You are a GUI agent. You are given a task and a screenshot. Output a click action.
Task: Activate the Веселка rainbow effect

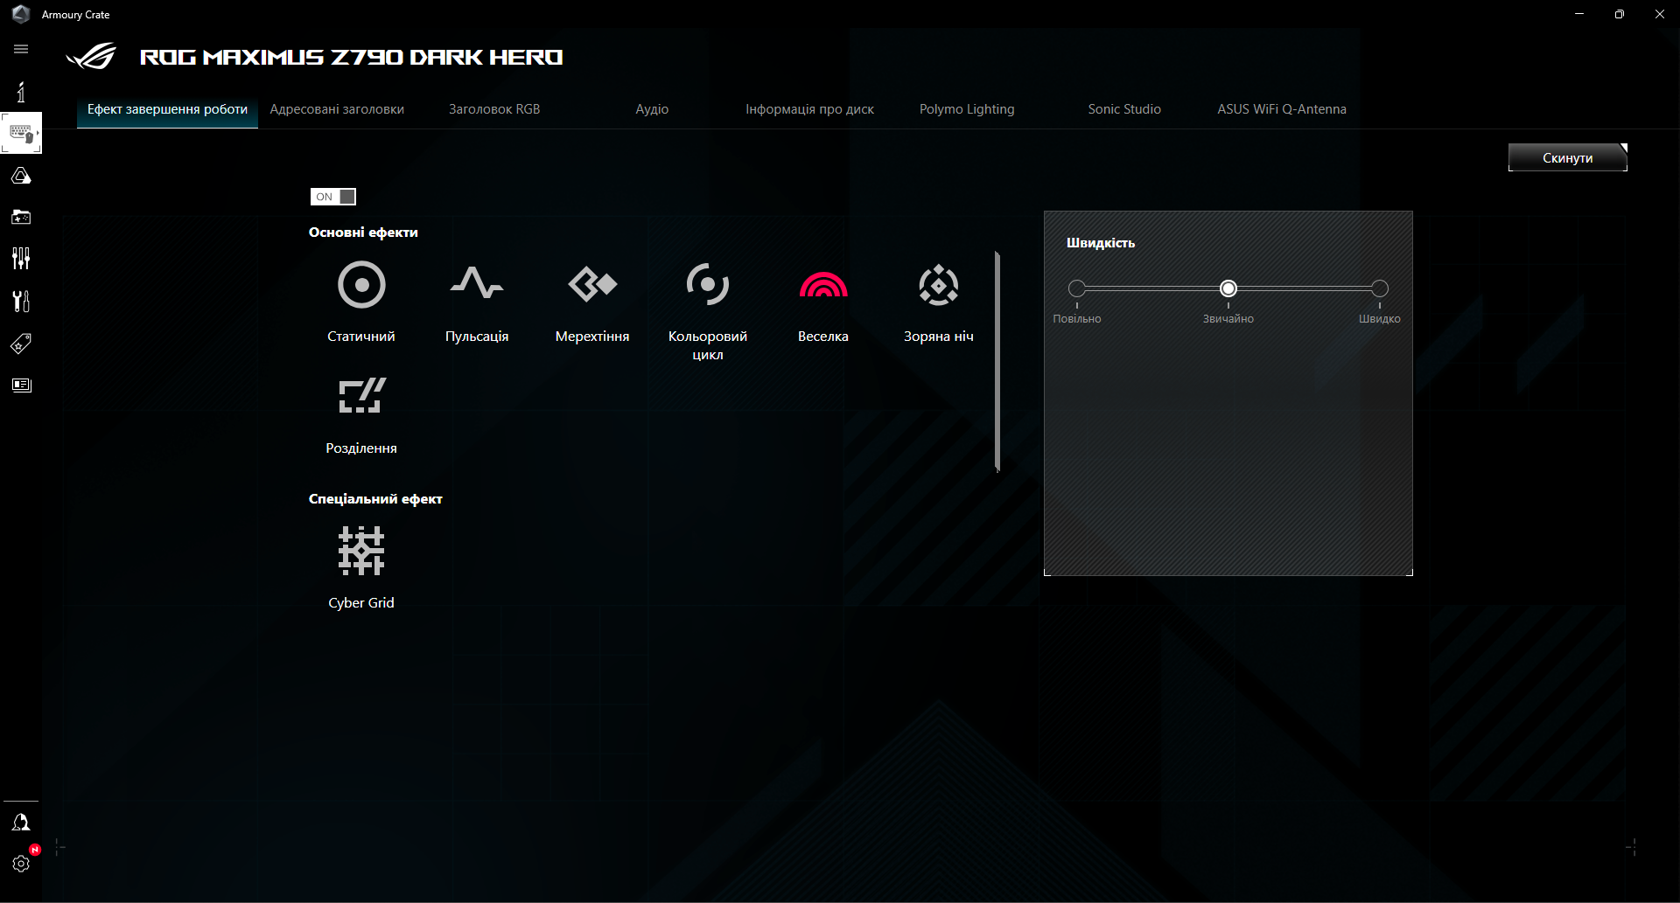point(822,284)
